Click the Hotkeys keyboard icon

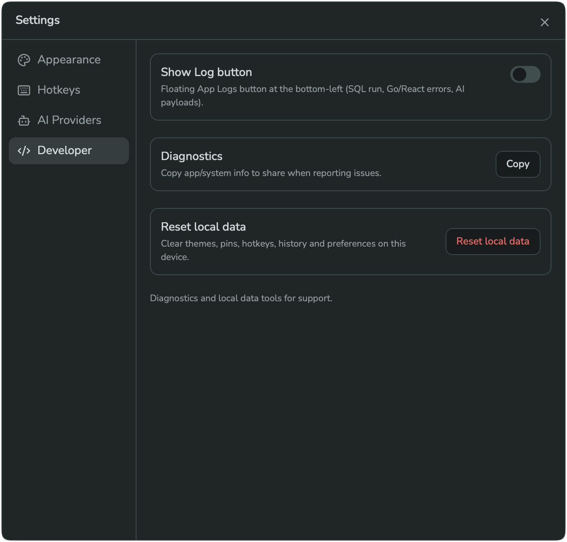[x=24, y=90]
